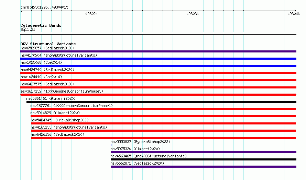Click the nsv5553837 (ByrskaBishop2022) label

pos(140,142)
